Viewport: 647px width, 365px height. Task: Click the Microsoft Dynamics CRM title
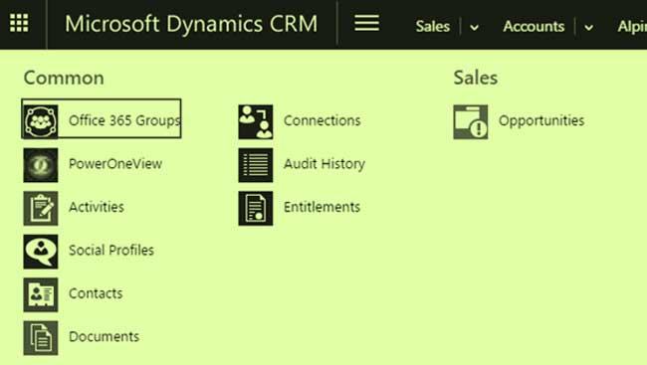click(191, 24)
